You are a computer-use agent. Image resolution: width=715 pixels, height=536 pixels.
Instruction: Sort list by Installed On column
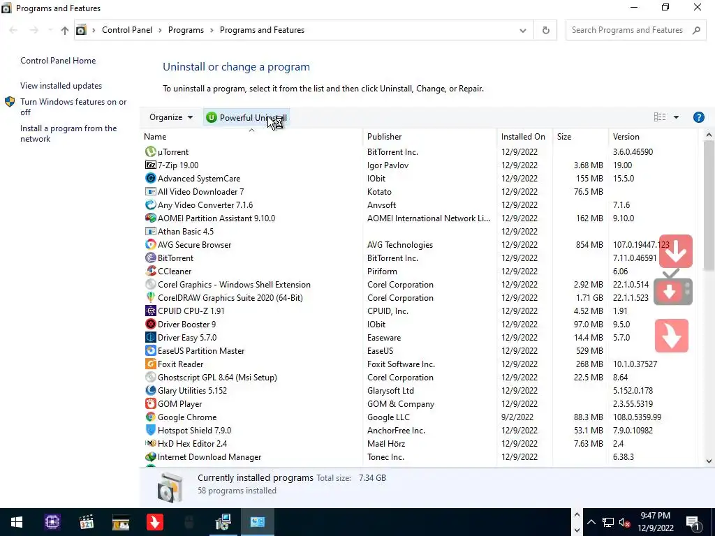[x=523, y=136]
